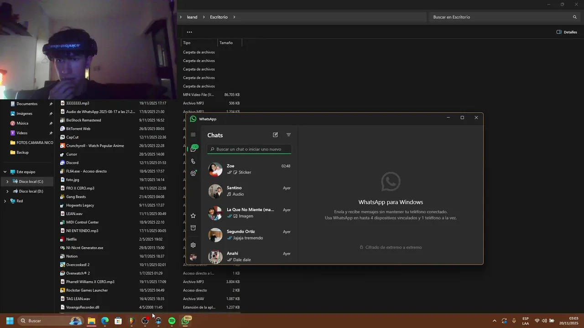This screenshot has width=584, height=328.
Task: Show WhatsApp starred messages
Action: (x=193, y=215)
